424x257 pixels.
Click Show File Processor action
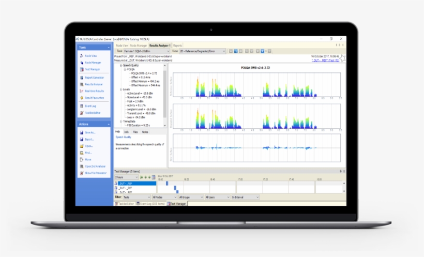click(96, 173)
